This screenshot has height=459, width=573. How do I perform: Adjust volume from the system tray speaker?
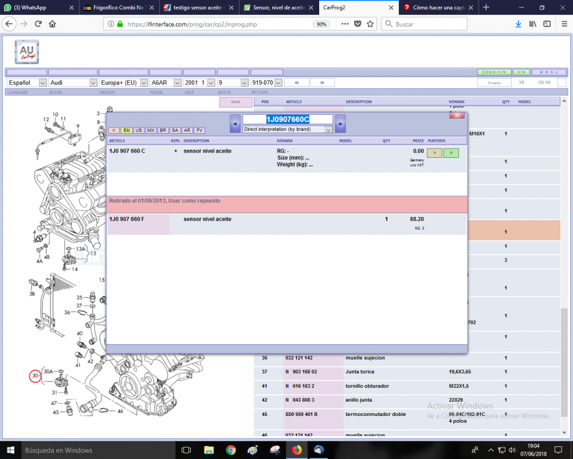512,450
